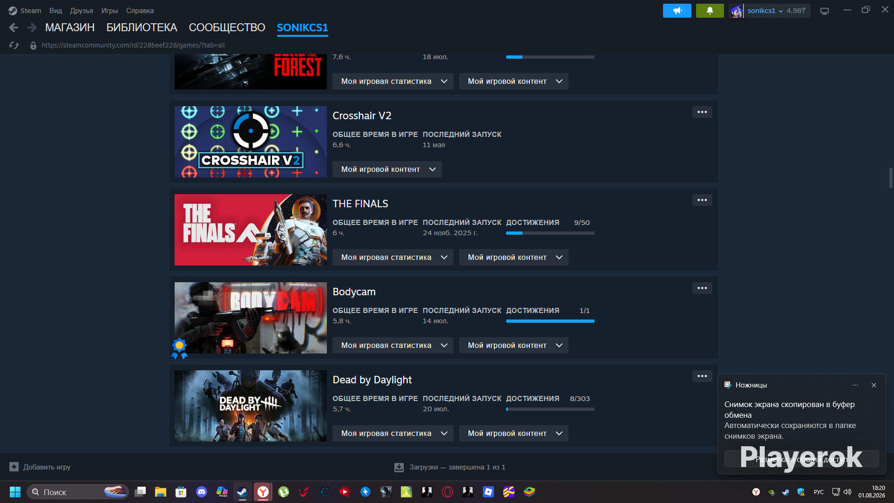This screenshot has width=894, height=503.
Task: Click Bodycam achievements progress bar
Action: coord(550,321)
